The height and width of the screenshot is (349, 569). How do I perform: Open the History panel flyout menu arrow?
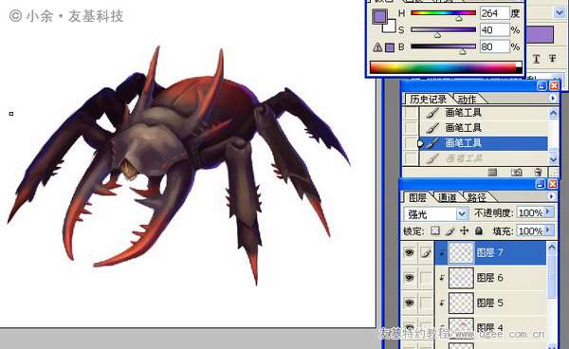pyautogui.click(x=553, y=99)
